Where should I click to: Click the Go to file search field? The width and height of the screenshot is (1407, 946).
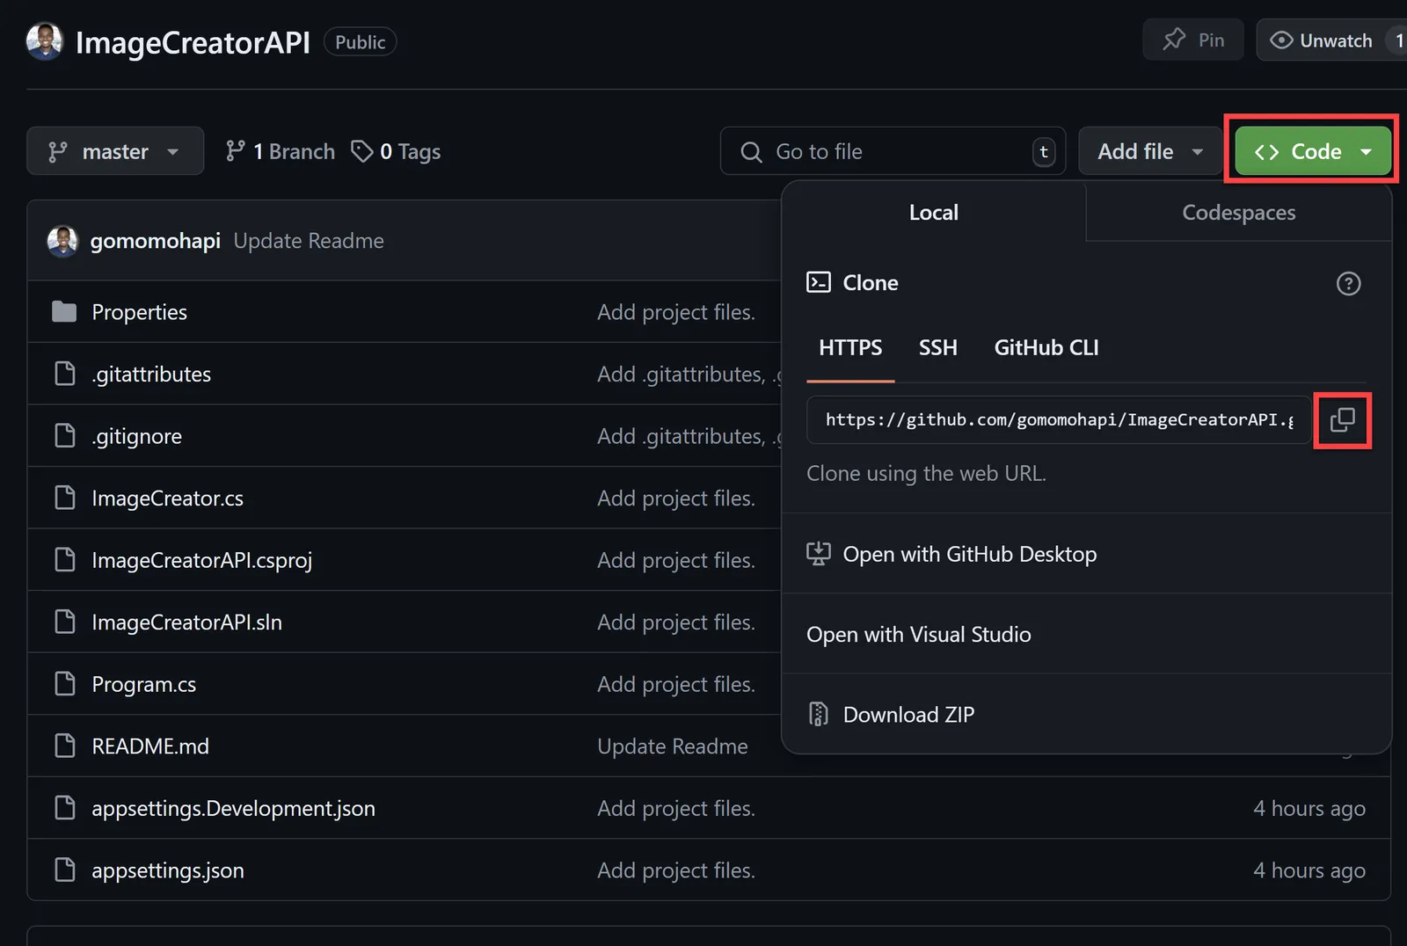coord(893,151)
